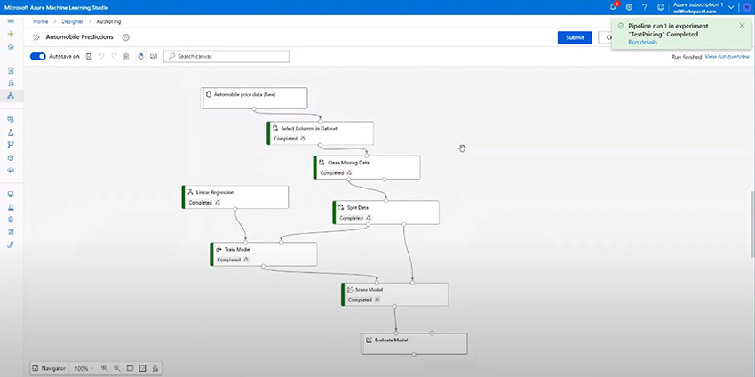Open the help question mark icon

click(645, 7)
